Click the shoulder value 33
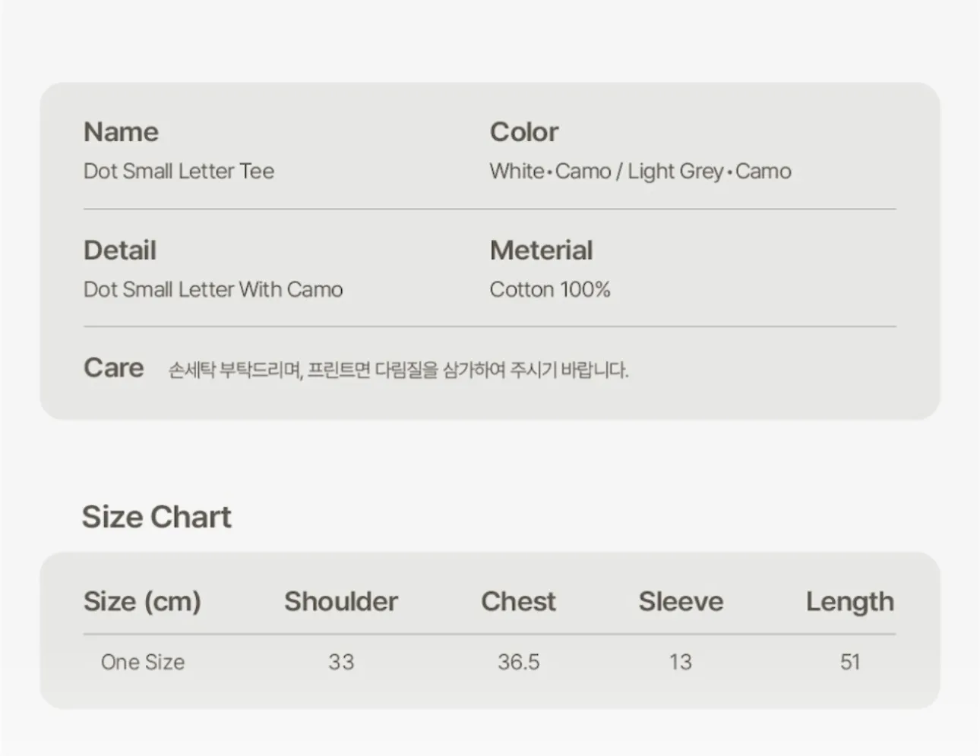The image size is (980, 756). (341, 662)
